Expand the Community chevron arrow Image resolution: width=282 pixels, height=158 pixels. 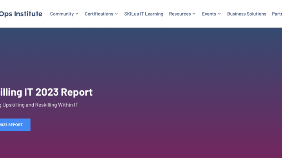(x=77, y=14)
